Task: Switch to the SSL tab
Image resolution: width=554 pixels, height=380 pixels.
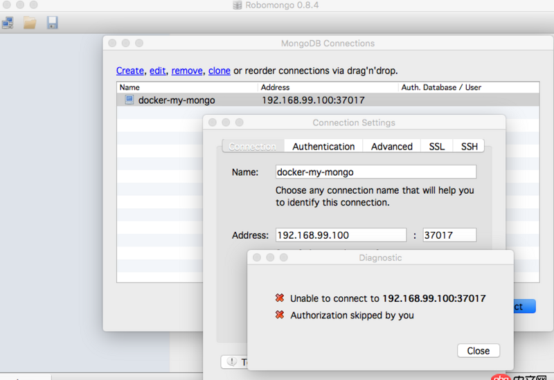Action: tap(437, 146)
